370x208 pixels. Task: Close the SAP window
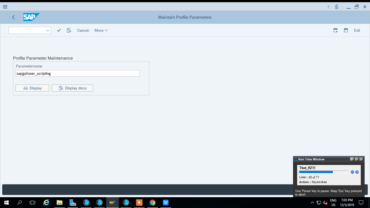pos(365,7)
